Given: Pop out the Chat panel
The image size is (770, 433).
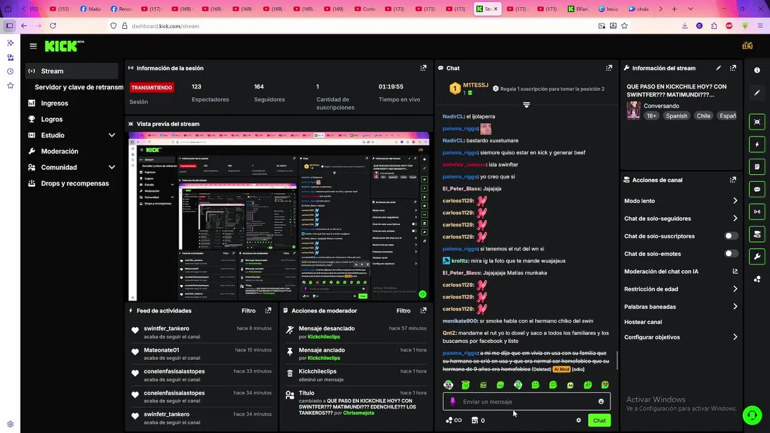Looking at the screenshot, I should (x=609, y=68).
